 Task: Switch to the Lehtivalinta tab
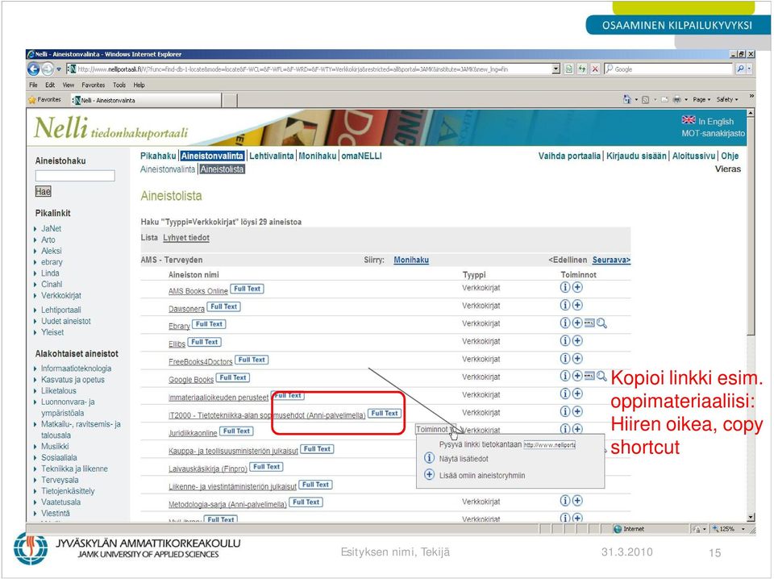(x=272, y=156)
